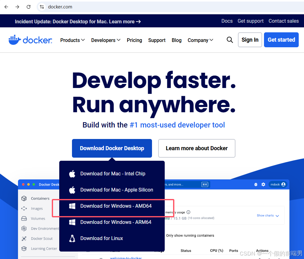Click the red window dot in Docker Desktop
The image size is (304, 259).
pyautogui.click(x=23, y=184)
